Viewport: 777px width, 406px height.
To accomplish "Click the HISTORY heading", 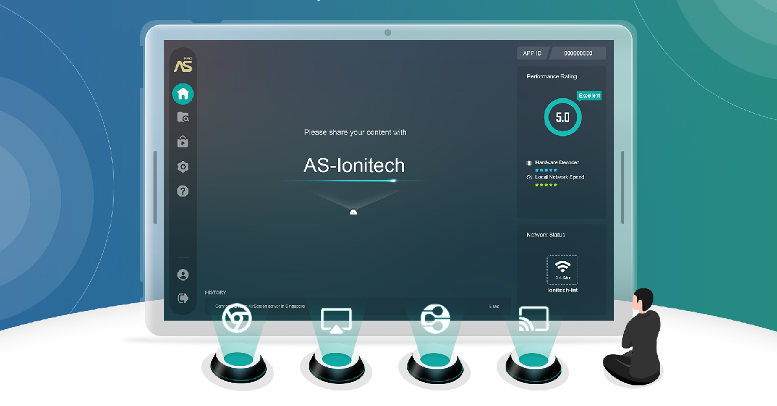I will 216,293.
